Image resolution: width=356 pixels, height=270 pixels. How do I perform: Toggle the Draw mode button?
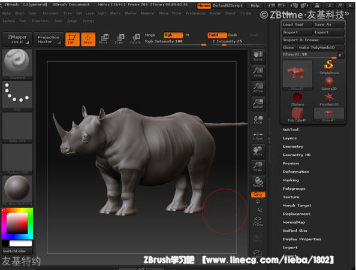click(x=88, y=39)
